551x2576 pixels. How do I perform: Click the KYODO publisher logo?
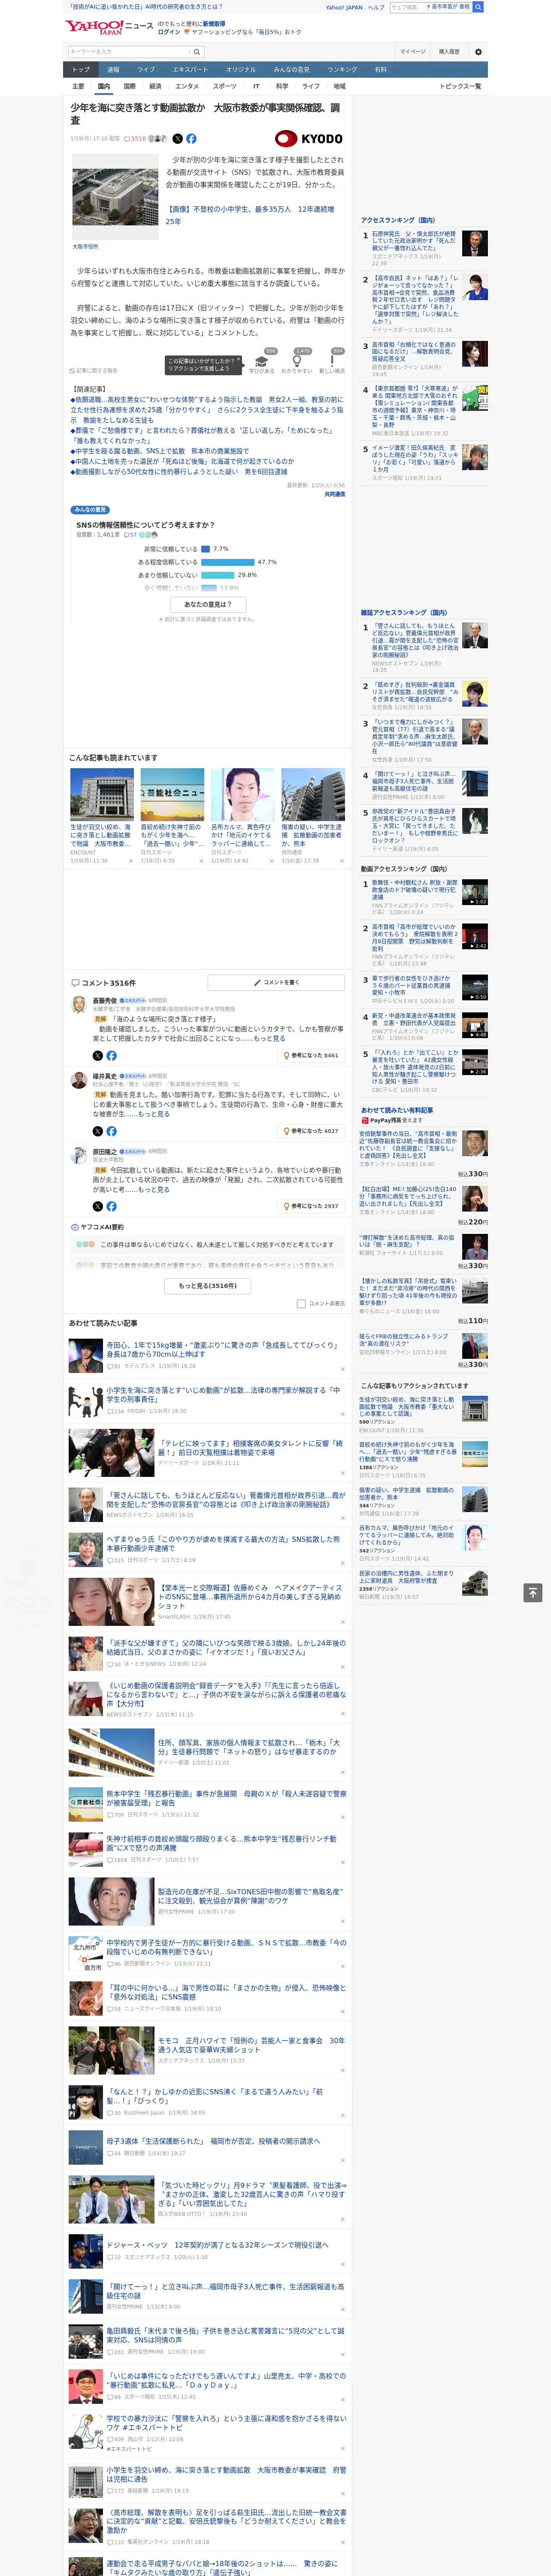tap(309, 139)
